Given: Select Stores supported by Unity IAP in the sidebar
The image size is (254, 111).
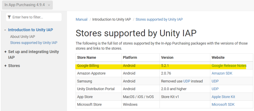Looking at the screenshot, I should [34, 43].
